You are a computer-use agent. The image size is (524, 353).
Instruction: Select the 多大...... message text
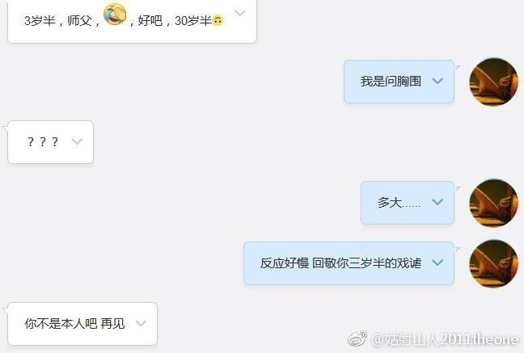[399, 203]
